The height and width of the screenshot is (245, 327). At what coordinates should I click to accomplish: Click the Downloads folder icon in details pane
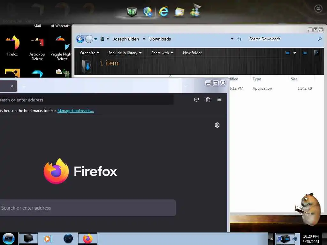tap(86, 66)
